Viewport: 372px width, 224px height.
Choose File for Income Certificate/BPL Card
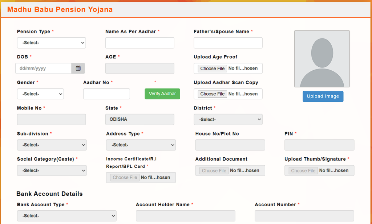tap(125, 178)
